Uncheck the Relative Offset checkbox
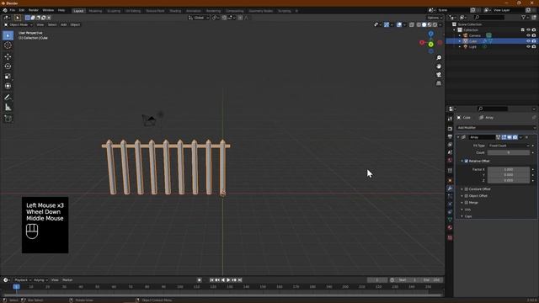The image size is (539, 303). point(467,161)
